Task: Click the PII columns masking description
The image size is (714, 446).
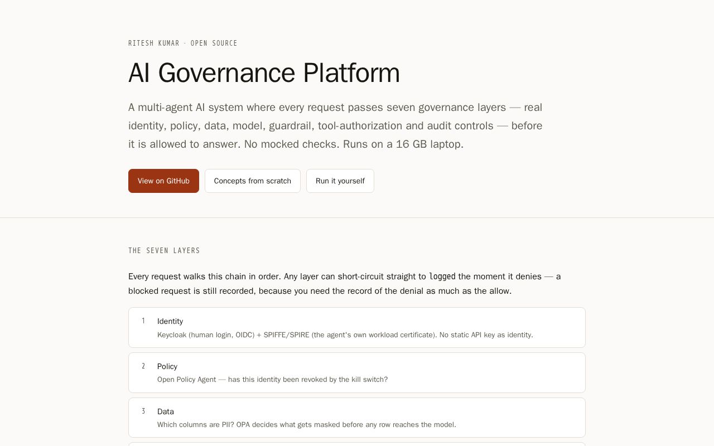Action: (307, 425)
